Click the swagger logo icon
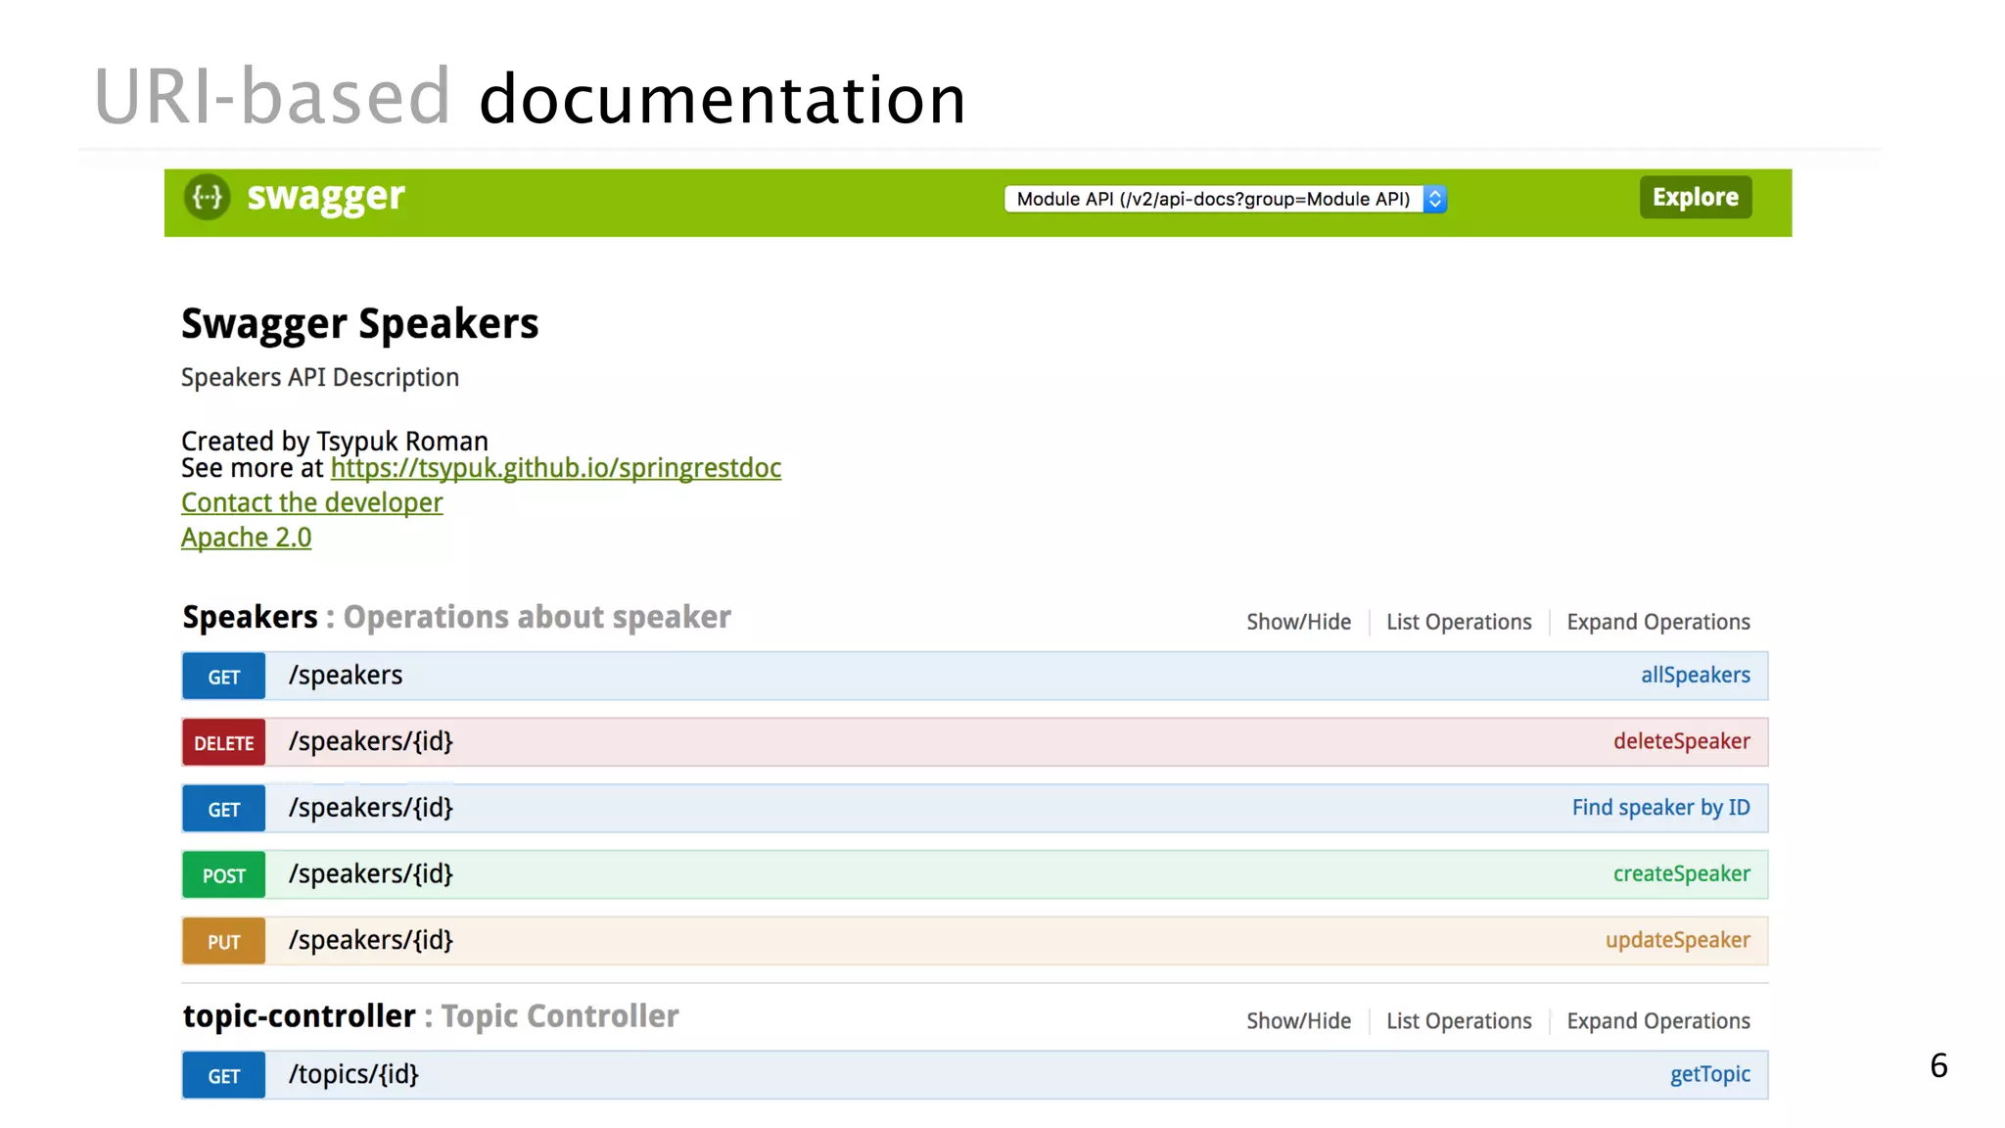The height and width of the screenshot is (1128, 2005). (x=208, y=197)
